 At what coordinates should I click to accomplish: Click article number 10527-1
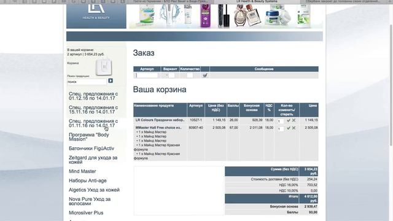tap(196, 120)
